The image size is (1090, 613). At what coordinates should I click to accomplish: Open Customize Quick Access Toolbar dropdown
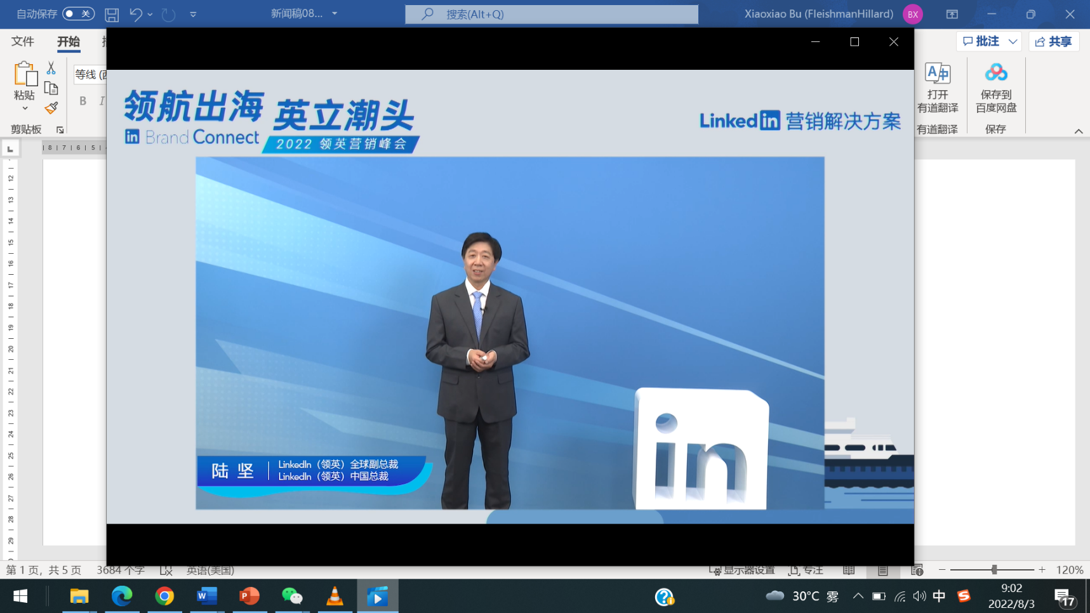193,14
